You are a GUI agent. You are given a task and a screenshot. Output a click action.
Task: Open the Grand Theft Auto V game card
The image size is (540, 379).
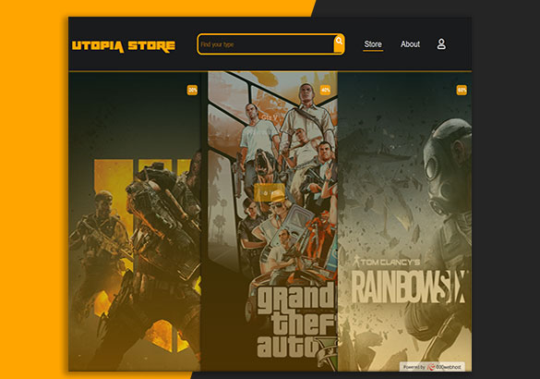(270, 222)
